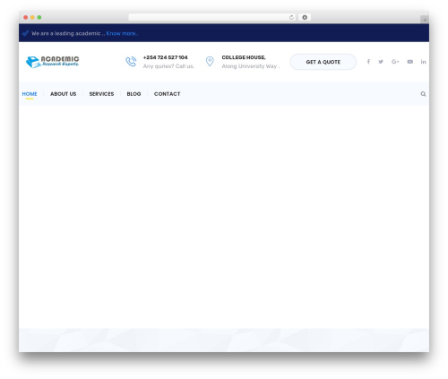This screenshot has height=379, width=448.
Task: Select the HOME menu item
Action: [x=30, y=94]
